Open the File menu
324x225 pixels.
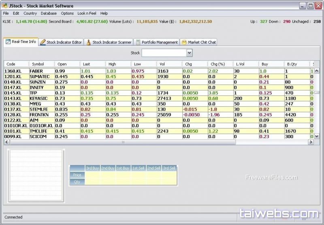(x=6, y=13)
